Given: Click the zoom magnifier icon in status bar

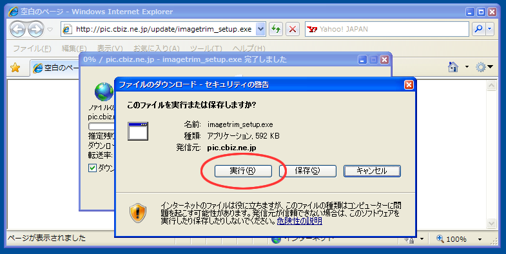Looking at the screenshot, I should (440, 239).
